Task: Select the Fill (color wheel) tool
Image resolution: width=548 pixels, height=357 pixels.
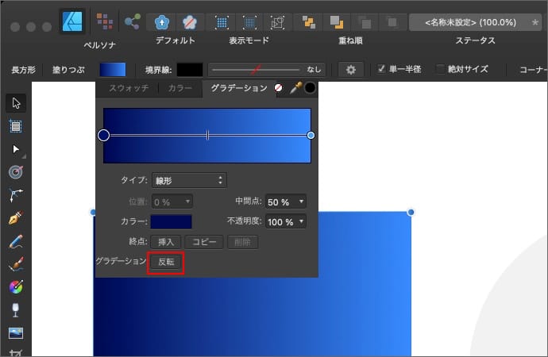Action: (x=15, y=287)
